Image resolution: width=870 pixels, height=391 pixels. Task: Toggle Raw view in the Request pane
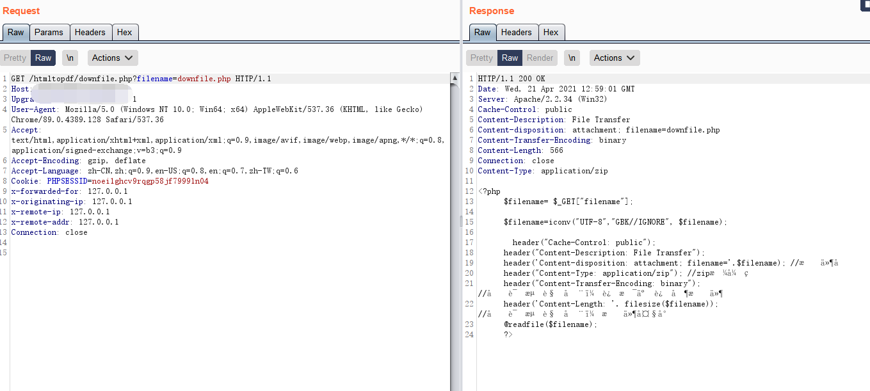44,58
